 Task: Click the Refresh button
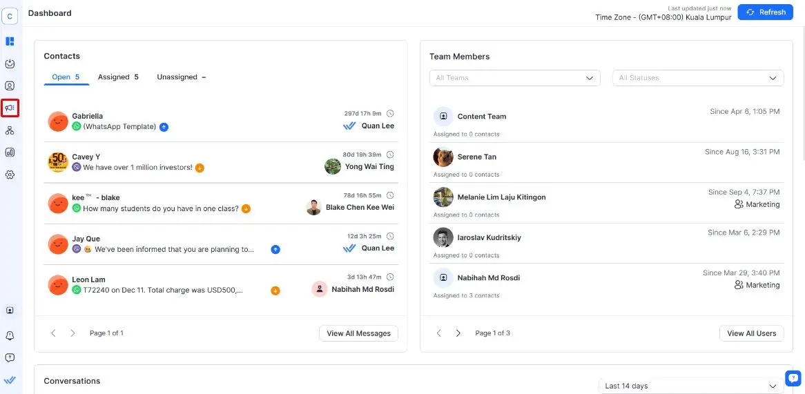(765, 12)
